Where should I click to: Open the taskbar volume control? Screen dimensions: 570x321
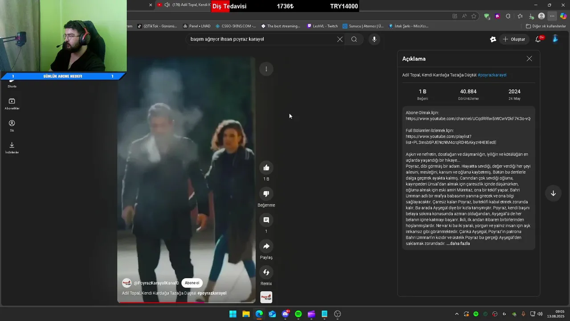pyautogui.click(x=540, y=314)
